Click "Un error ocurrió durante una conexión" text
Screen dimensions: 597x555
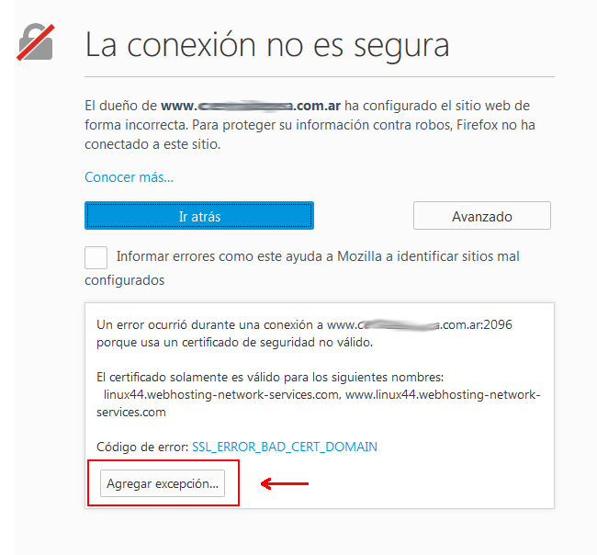[x=209, y=324]
